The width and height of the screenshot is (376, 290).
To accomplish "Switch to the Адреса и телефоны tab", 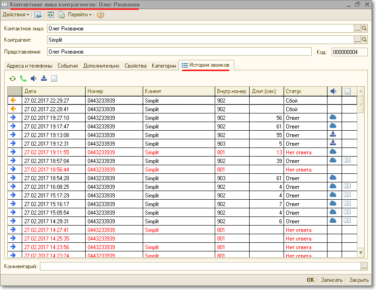I will (x=29, y=66).
